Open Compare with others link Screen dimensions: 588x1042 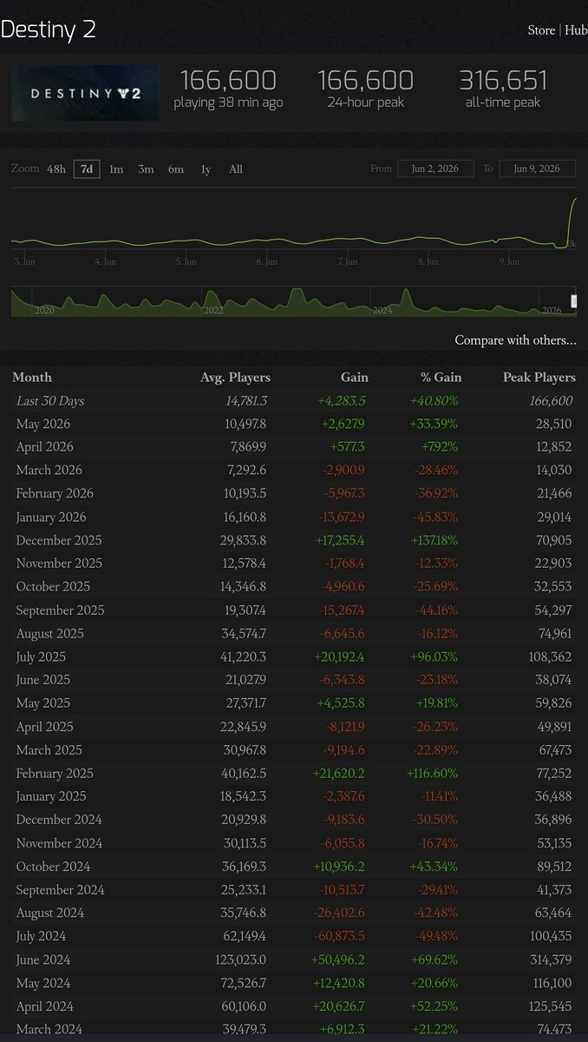[x=515, y=340]
